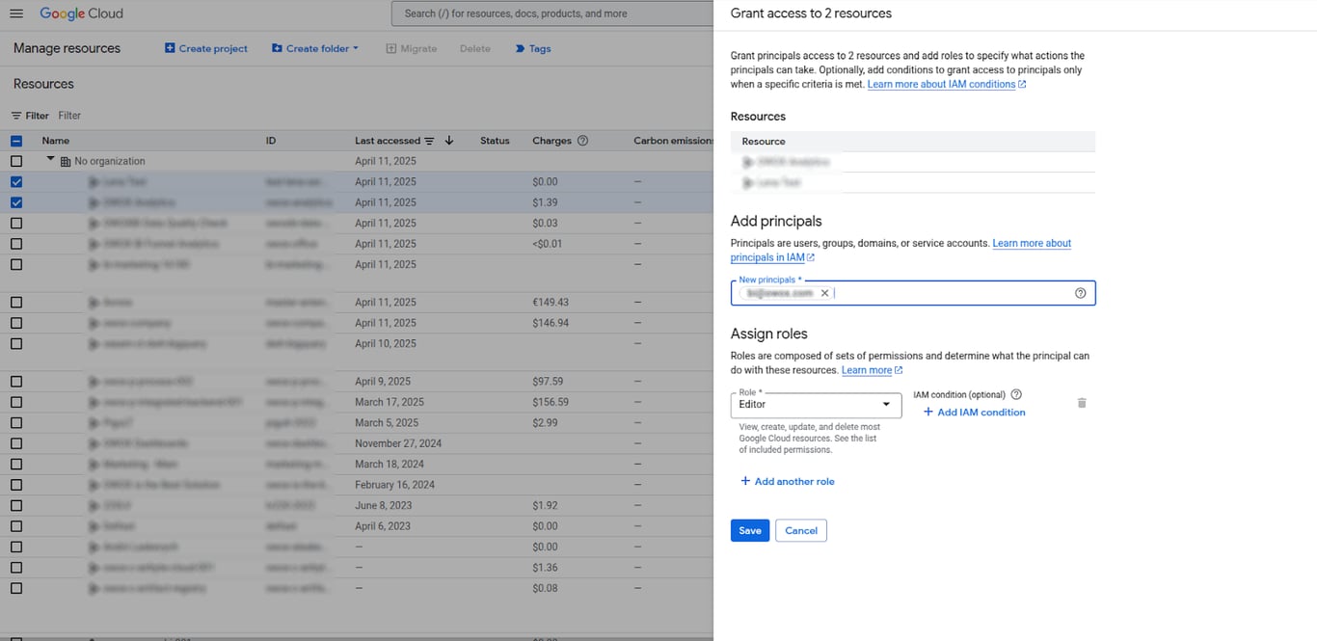Click the help icon next to IAM condition (optional)
Viewport: 1317px width, 641px height.
[x=1016, y=394]
